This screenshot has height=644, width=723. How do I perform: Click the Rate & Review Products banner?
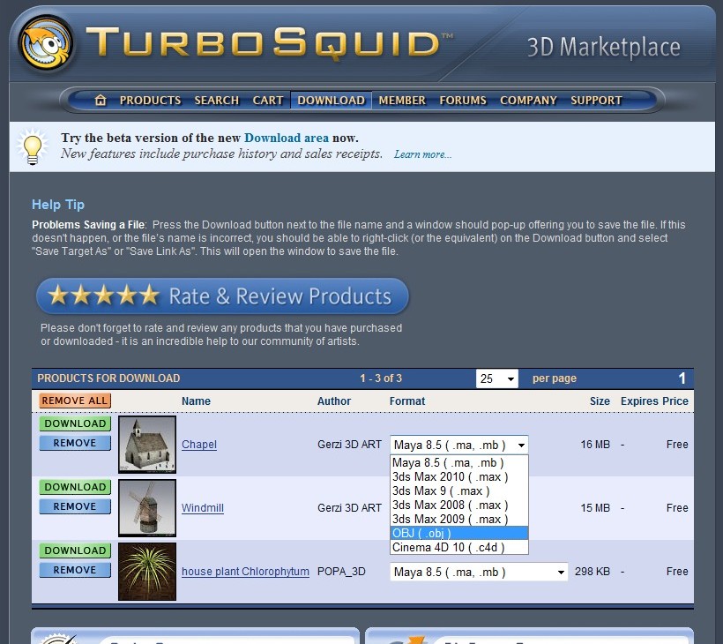click(x=223, y=296)
